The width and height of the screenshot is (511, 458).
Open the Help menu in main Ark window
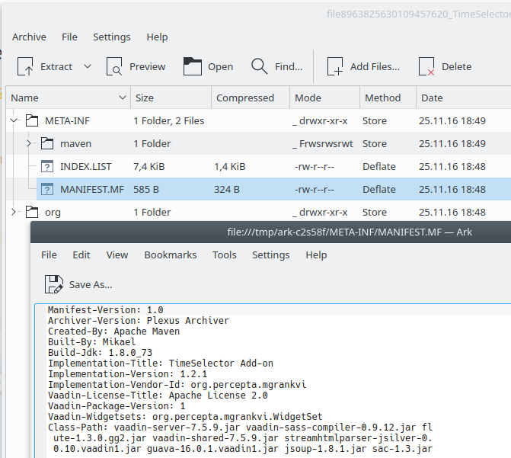[157, 37]
